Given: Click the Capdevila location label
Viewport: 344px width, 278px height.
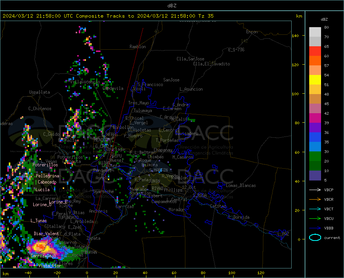Looking at the screenshot, I should 113,88.
